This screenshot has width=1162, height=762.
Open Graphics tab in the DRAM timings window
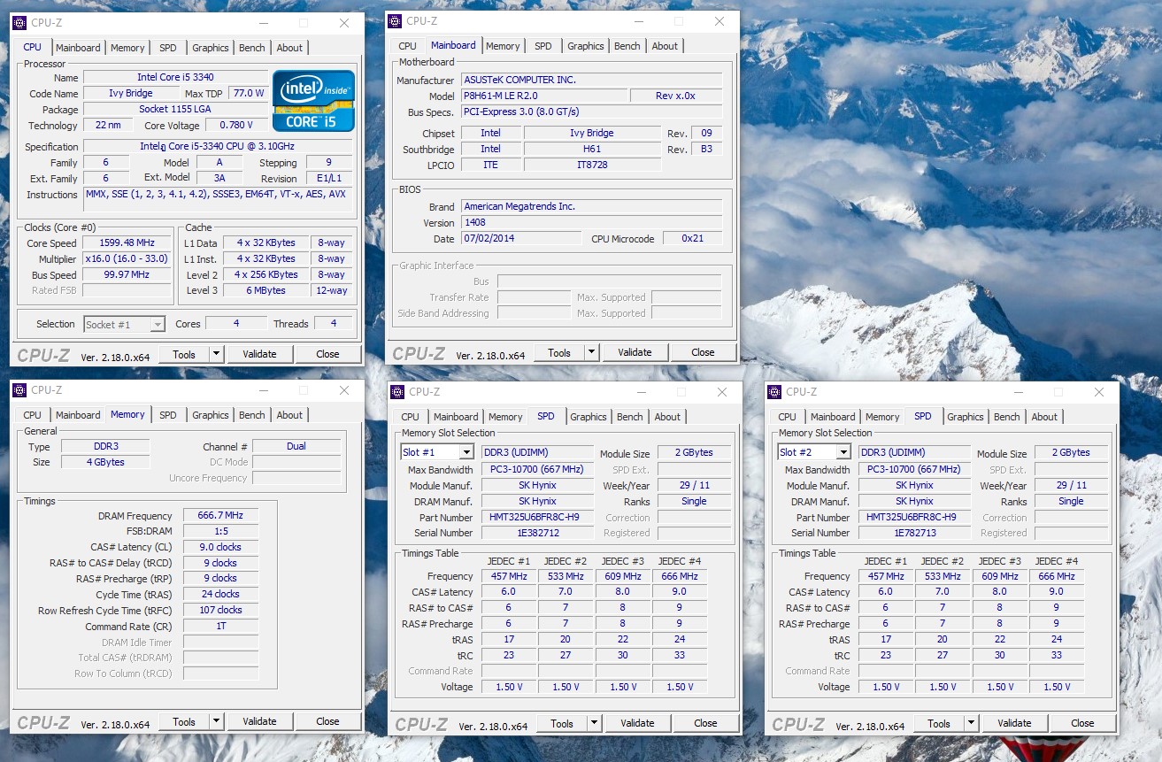tap(211, 415)
